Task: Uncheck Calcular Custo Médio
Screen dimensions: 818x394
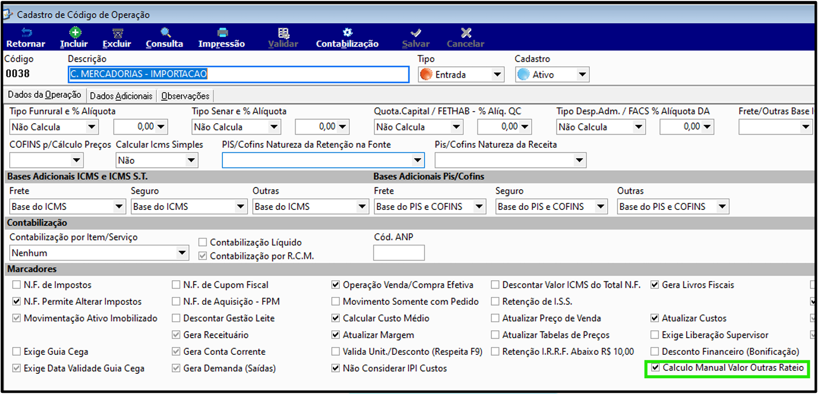Action: point(335,318)
